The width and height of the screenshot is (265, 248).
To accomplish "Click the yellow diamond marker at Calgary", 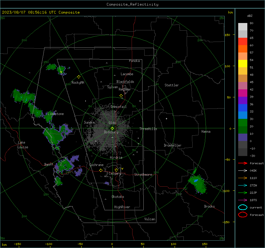I will [x=116, y=170].
